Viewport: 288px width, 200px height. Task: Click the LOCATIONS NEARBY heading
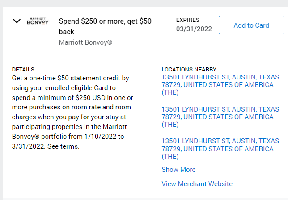click(189, 70)
